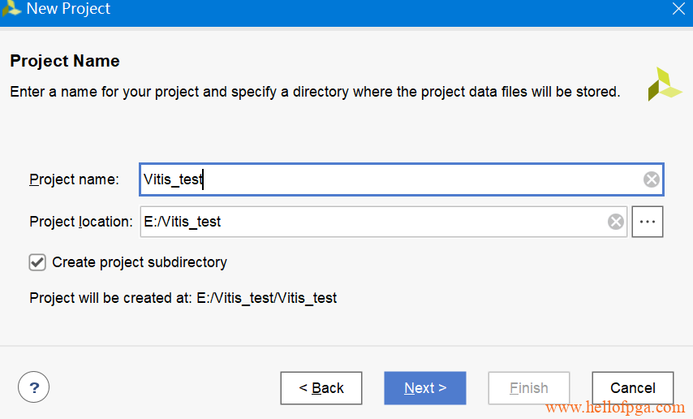This screenshot has height=419, width=693.
Task: Cancel the new project wizard
Action: pyautogui.click(x=632, y=388)
